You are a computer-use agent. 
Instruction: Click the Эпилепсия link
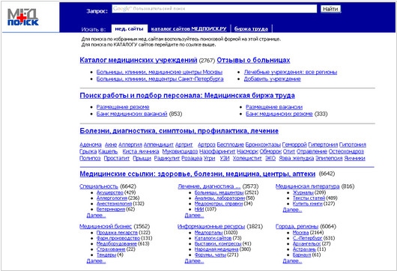tap(329, 159)
